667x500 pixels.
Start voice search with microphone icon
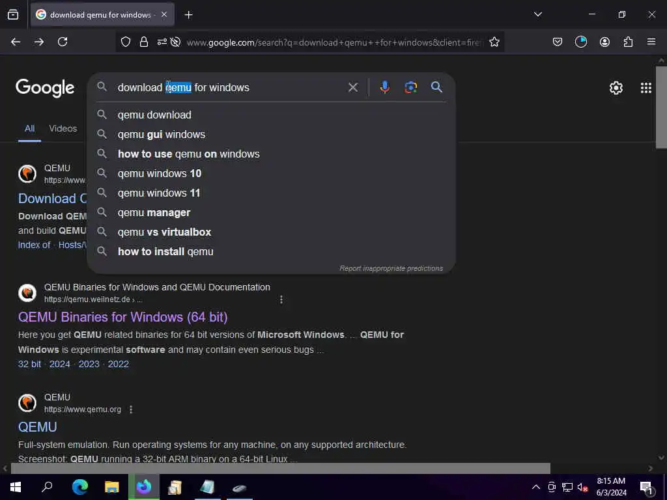click(384, 87)
